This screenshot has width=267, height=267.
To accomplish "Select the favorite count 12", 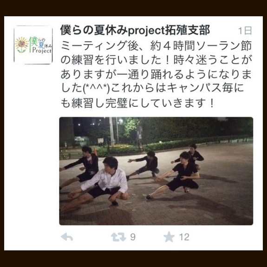I will click(x=184, y=237).
